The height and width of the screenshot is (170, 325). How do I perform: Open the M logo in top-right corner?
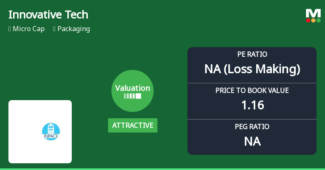click(313, 13)
